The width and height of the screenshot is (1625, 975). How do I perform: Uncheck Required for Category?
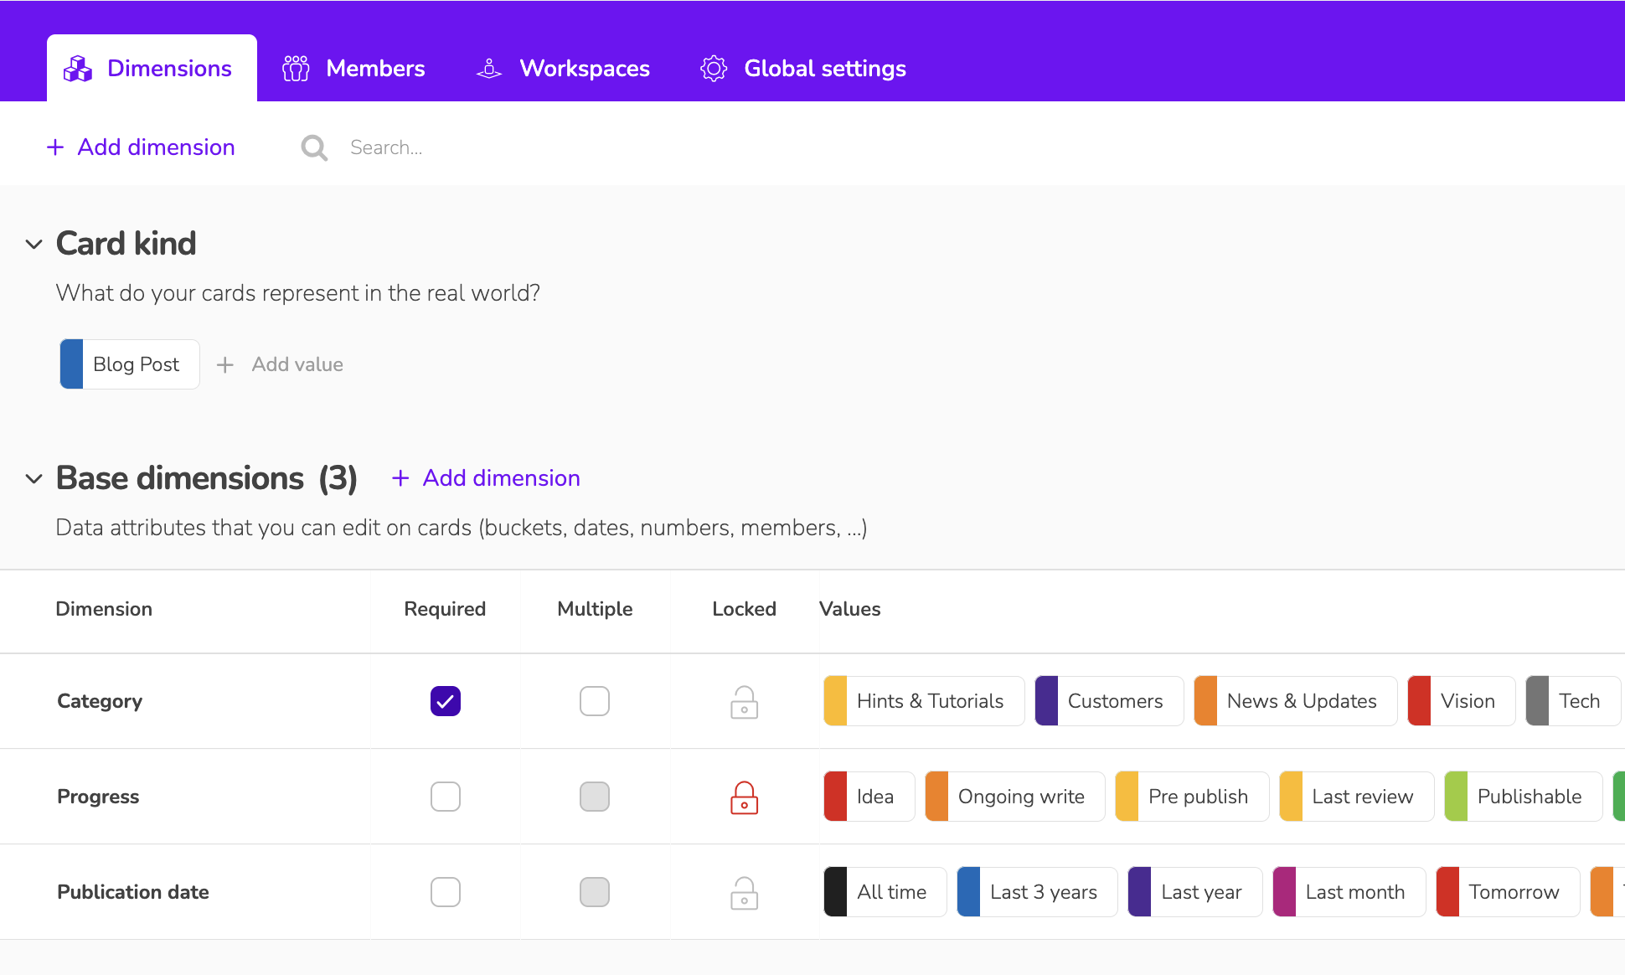click(445, 701)
